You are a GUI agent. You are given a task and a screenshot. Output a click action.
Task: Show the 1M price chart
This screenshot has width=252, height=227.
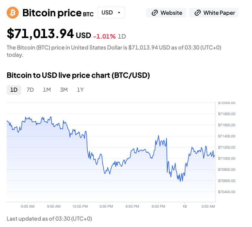[47, 90]
